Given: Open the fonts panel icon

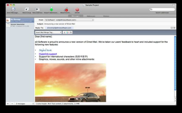Looking at the screenshot, I should point(64,33).
